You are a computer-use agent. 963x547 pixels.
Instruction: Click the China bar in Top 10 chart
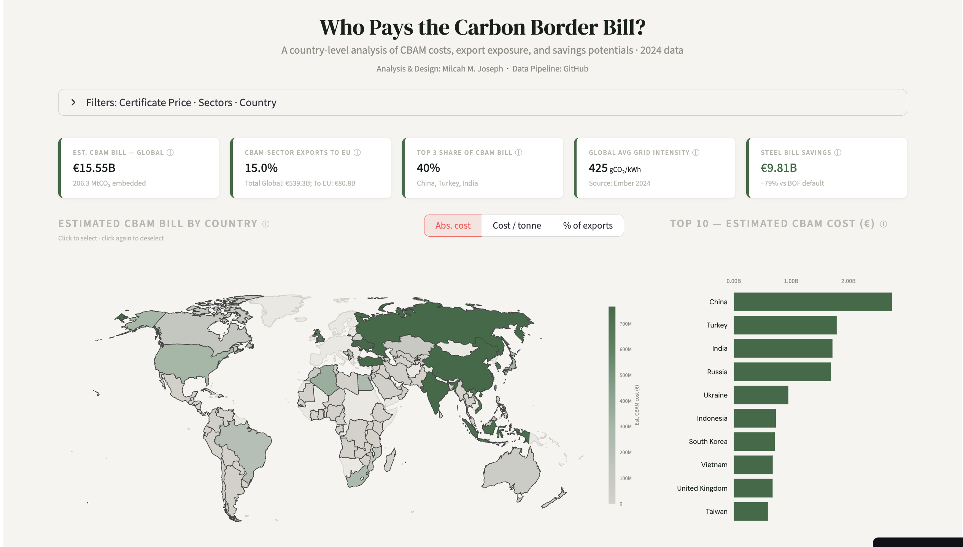tap(812, 302)
